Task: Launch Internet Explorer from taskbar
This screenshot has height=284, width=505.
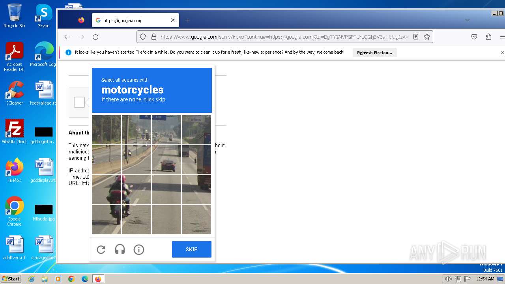Action: [x=31, y=279]
